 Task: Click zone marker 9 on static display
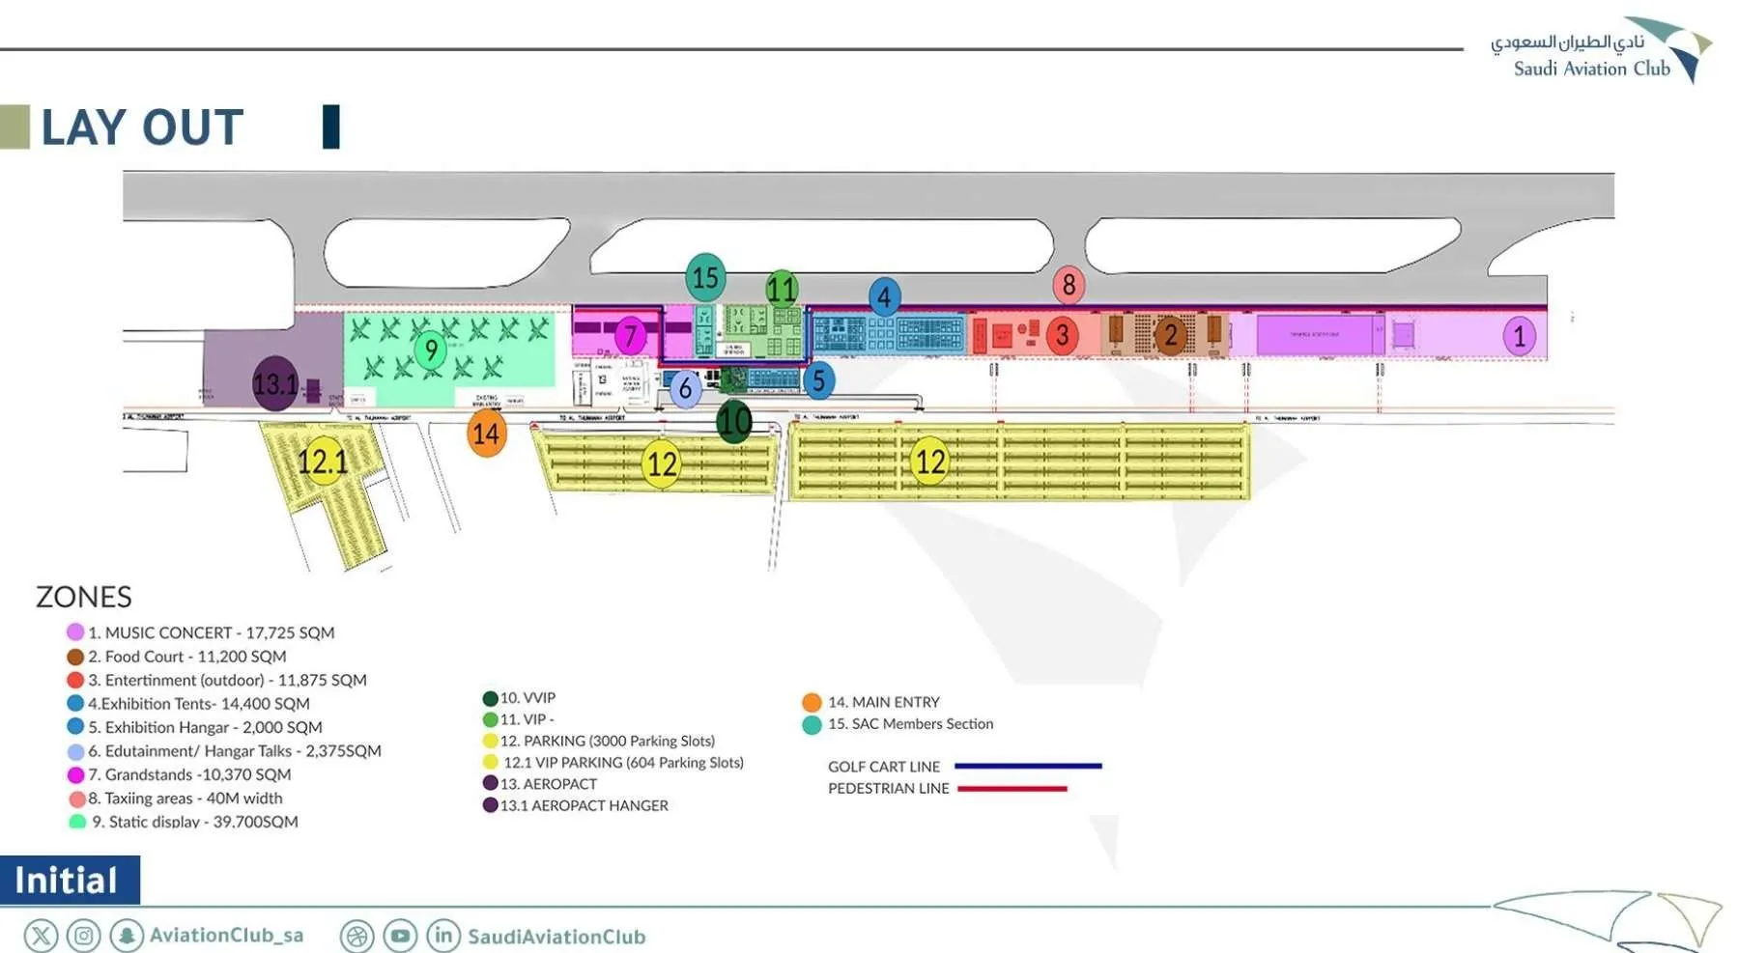click(431, 350)
